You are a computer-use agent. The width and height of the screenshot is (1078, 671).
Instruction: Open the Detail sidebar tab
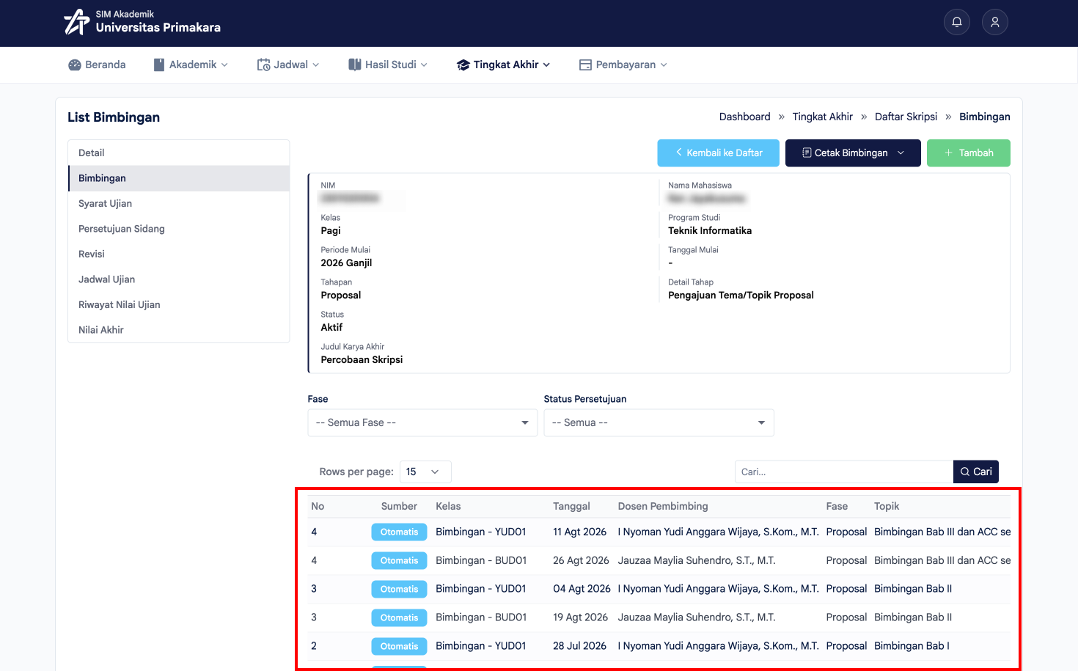[x=179, y=153]
